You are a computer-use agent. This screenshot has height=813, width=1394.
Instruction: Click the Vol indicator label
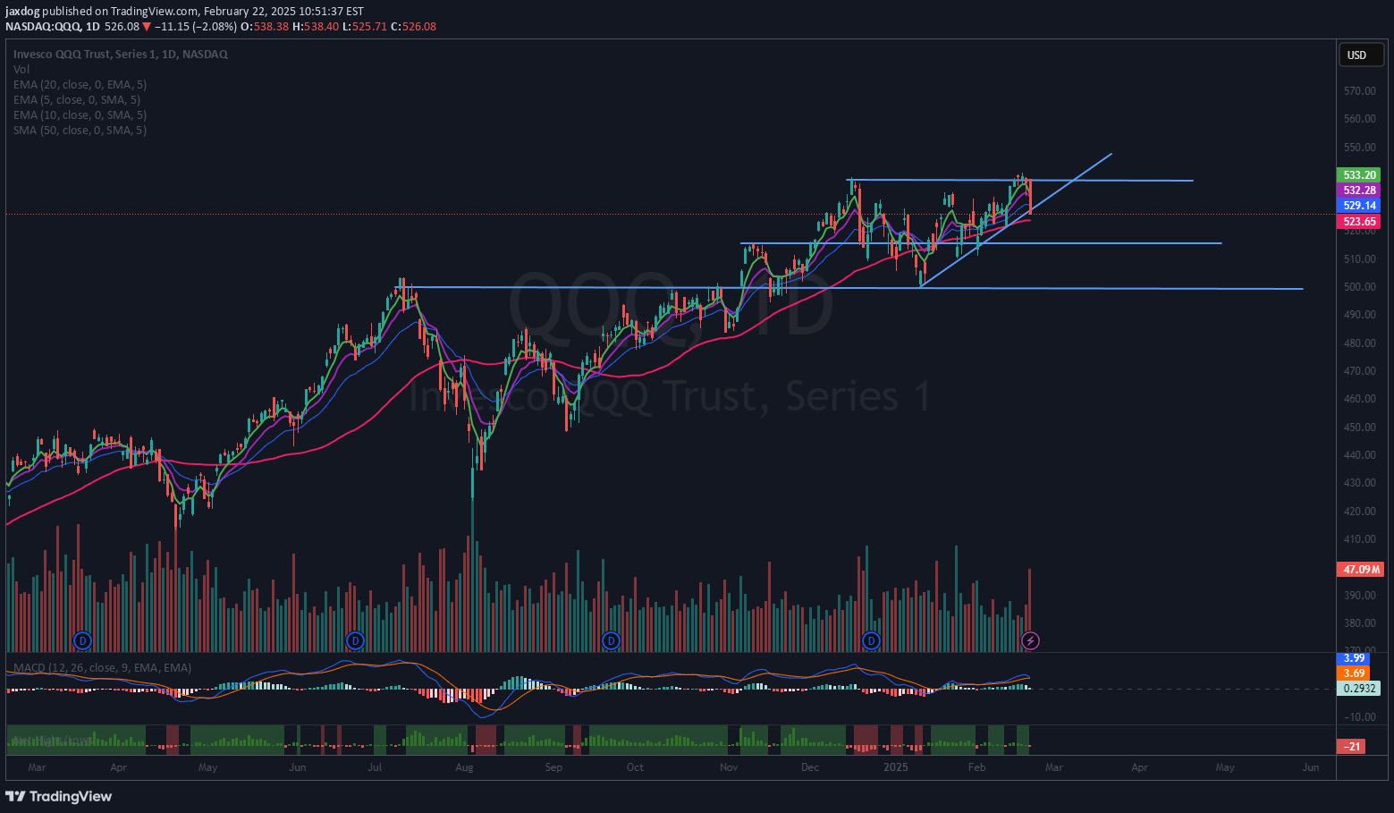(21, 70)
